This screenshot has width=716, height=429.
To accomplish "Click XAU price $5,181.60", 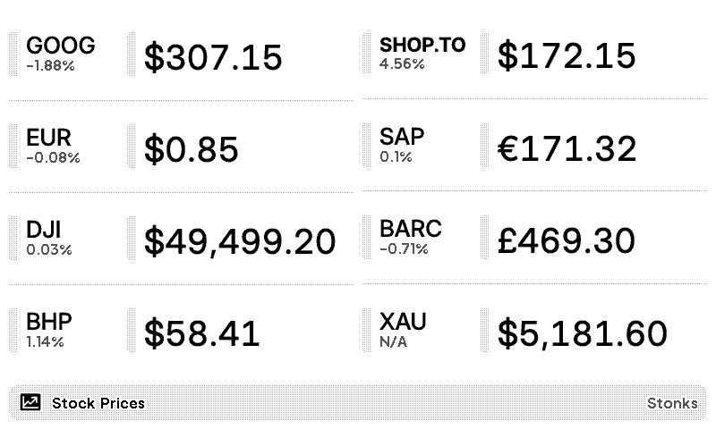I will click(582, 333).
